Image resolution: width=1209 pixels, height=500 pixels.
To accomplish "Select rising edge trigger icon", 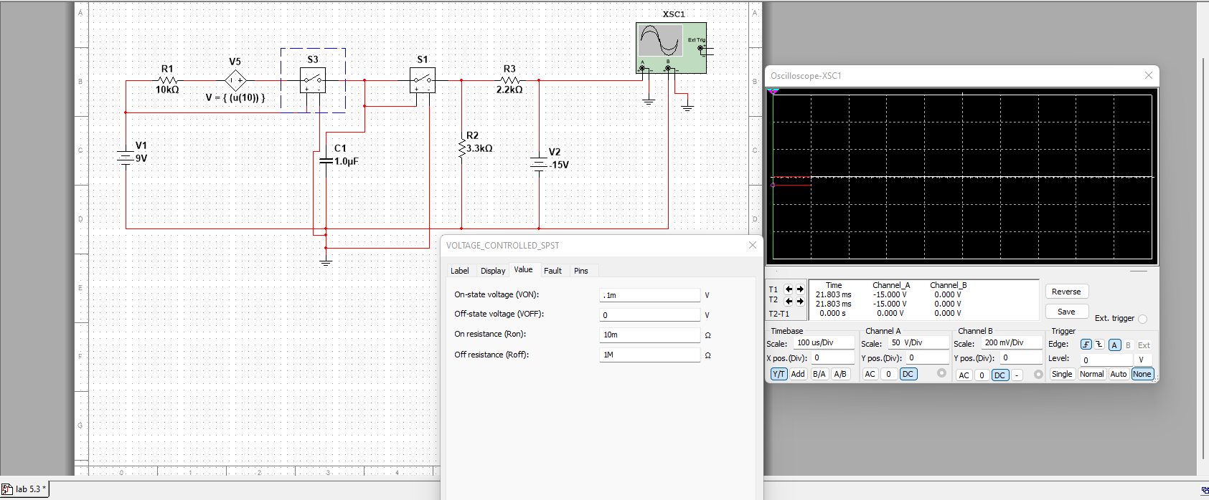I will pos(1086,345).
